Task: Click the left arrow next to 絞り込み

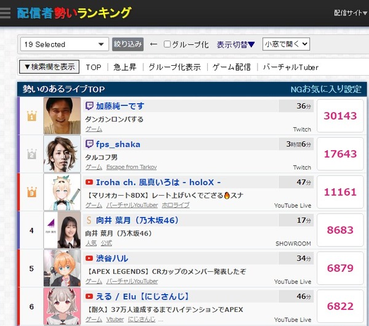Action: click(154, 44)
